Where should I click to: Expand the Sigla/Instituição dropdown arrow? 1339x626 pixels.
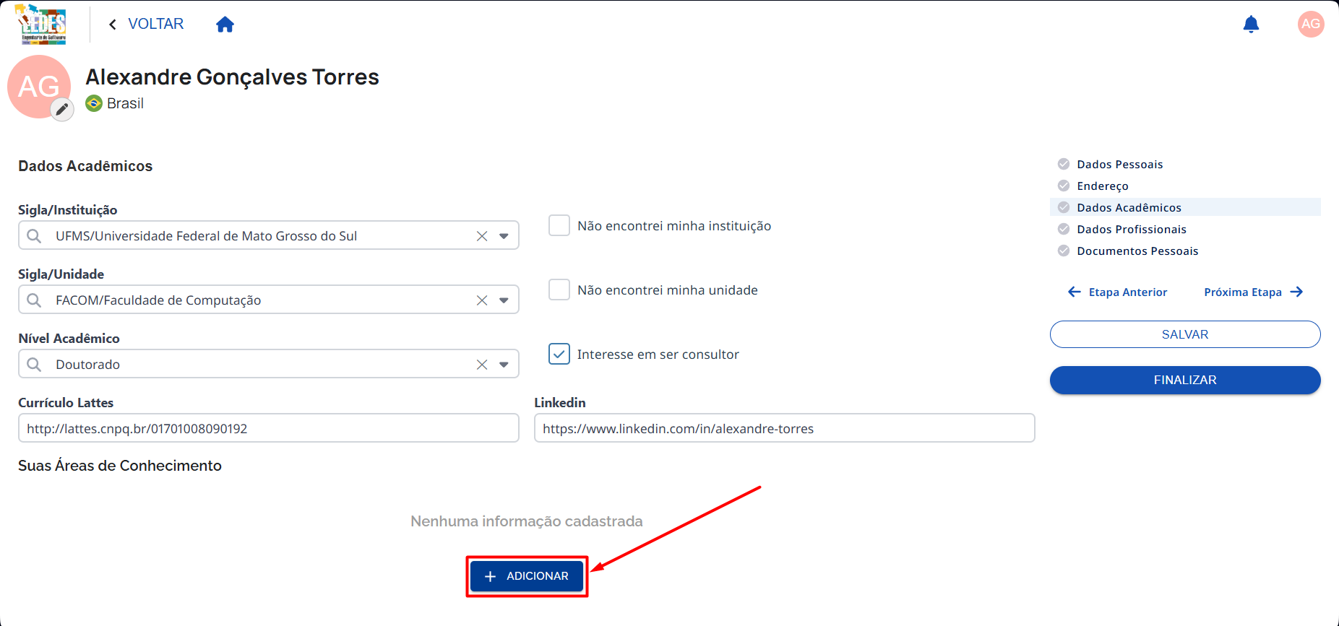(504, 236)
